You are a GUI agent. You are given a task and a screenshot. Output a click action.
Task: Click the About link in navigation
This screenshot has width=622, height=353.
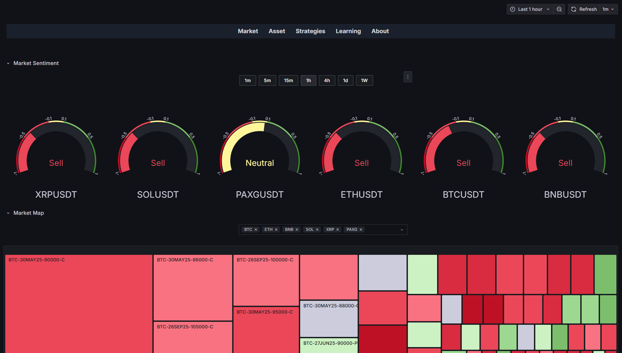click(x=380, y=31)
